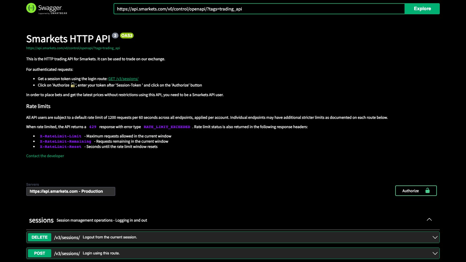
Task: Click the X-RateLimit-Limit header text
Action: tap(61, 136)
